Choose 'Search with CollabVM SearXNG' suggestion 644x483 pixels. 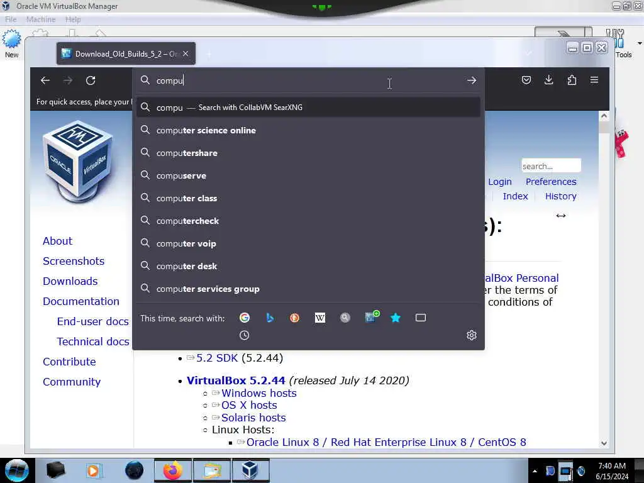308,108
